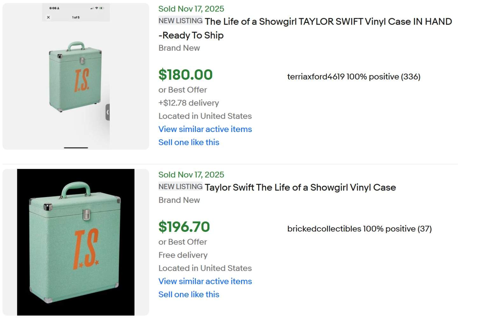Click the 'NEW LISTING' badge on the second listing
This screenshot has height=318, width=477.
[180, 186]
